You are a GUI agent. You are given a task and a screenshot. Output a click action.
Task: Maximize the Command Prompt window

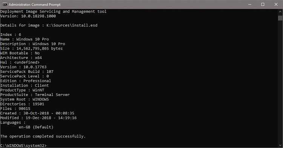(263, 5)
